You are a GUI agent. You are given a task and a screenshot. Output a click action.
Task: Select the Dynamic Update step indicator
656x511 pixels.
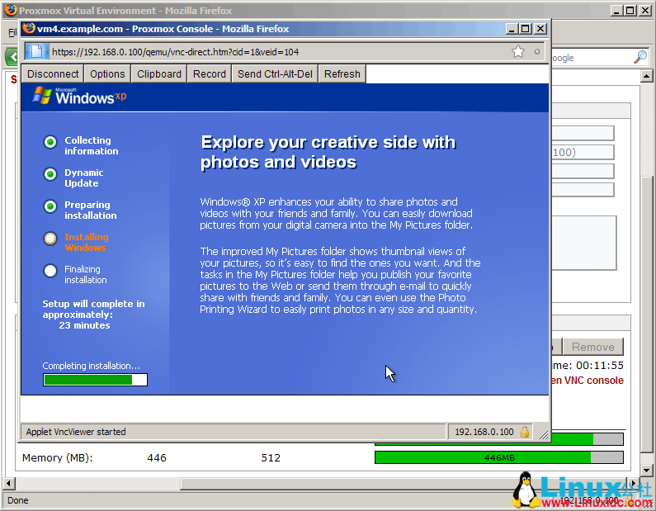[x=50, y=174]
